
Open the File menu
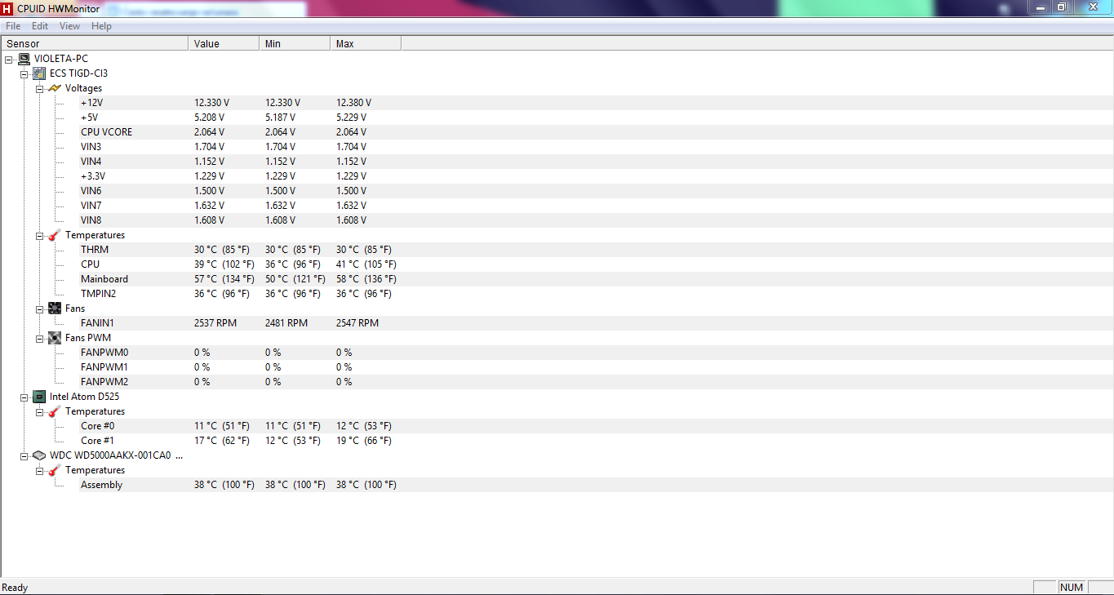[x=13, y=26]
